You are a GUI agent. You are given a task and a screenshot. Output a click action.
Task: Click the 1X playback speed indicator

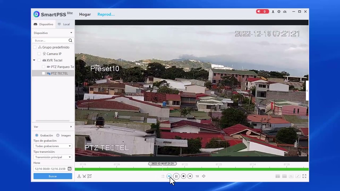[197, 176]
